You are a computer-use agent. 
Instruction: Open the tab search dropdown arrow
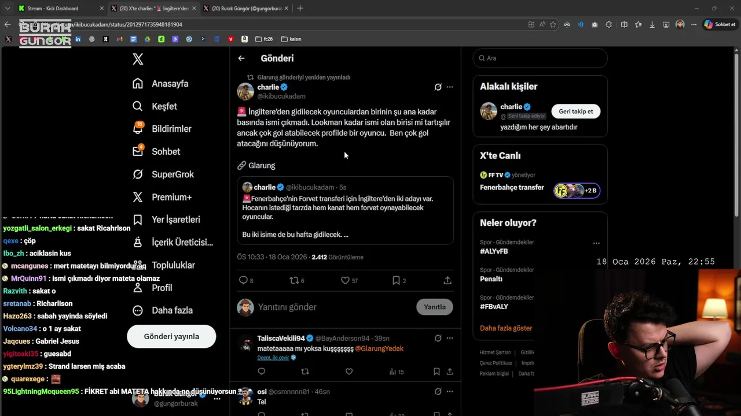point(8,8)
